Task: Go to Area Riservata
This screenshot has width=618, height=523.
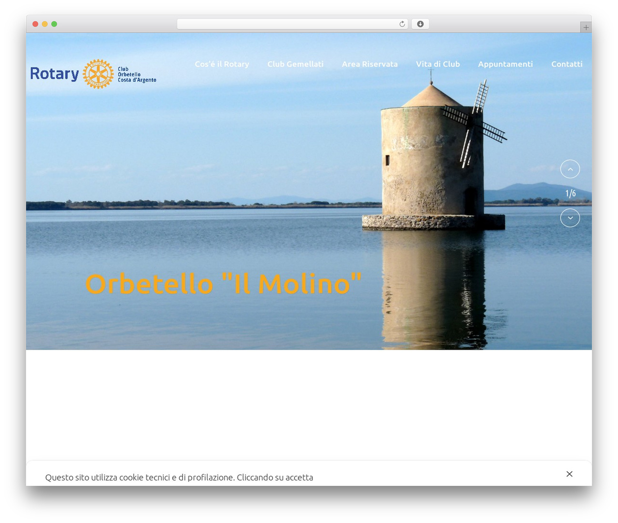Action: tap(370, 64)
